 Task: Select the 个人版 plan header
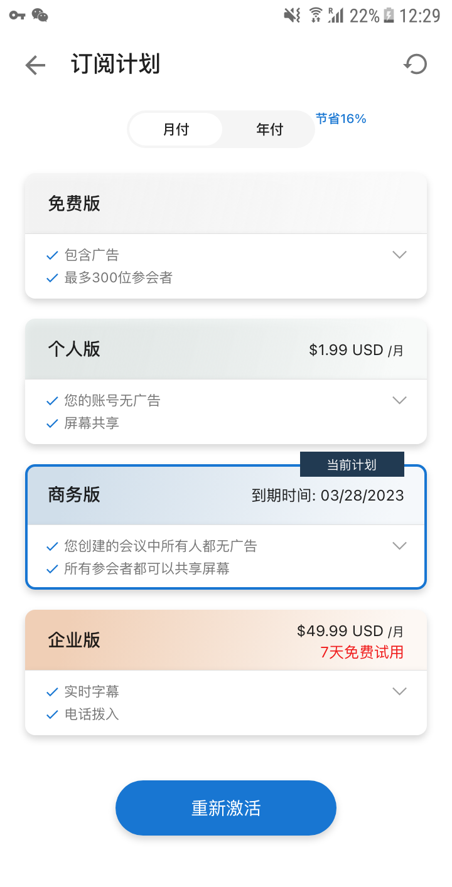point(226,349)
